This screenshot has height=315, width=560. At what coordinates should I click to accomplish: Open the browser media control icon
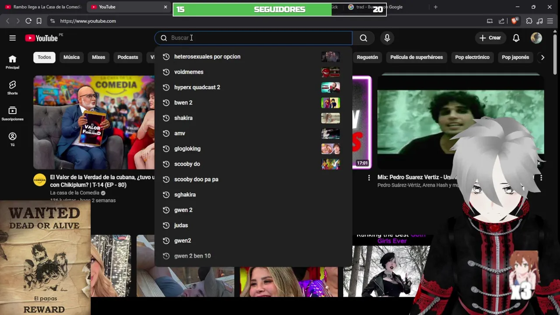tap(540, 21)
